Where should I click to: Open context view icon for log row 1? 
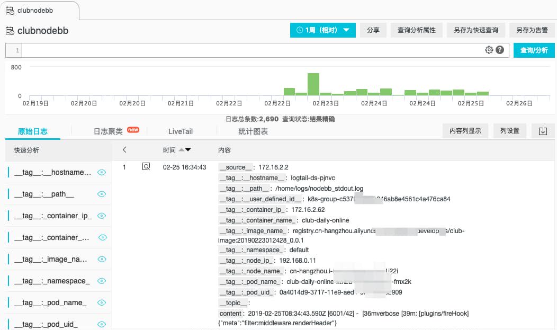click(146, 167)
